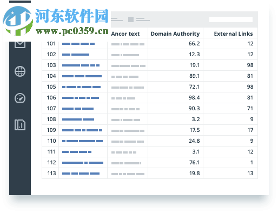Open the blue link in row 113
This screenshot has height=213, width=278.
pyautogui.click(x=81, y=174)
